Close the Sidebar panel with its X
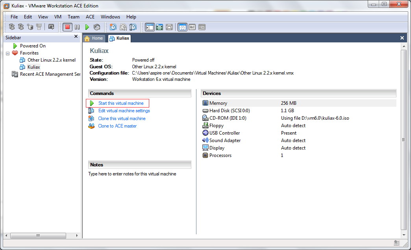The image size is (411, 250). pyautogui.click(x=76, y=36)
